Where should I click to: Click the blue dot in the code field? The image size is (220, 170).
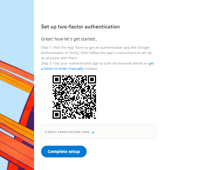(x=93, y=132)
